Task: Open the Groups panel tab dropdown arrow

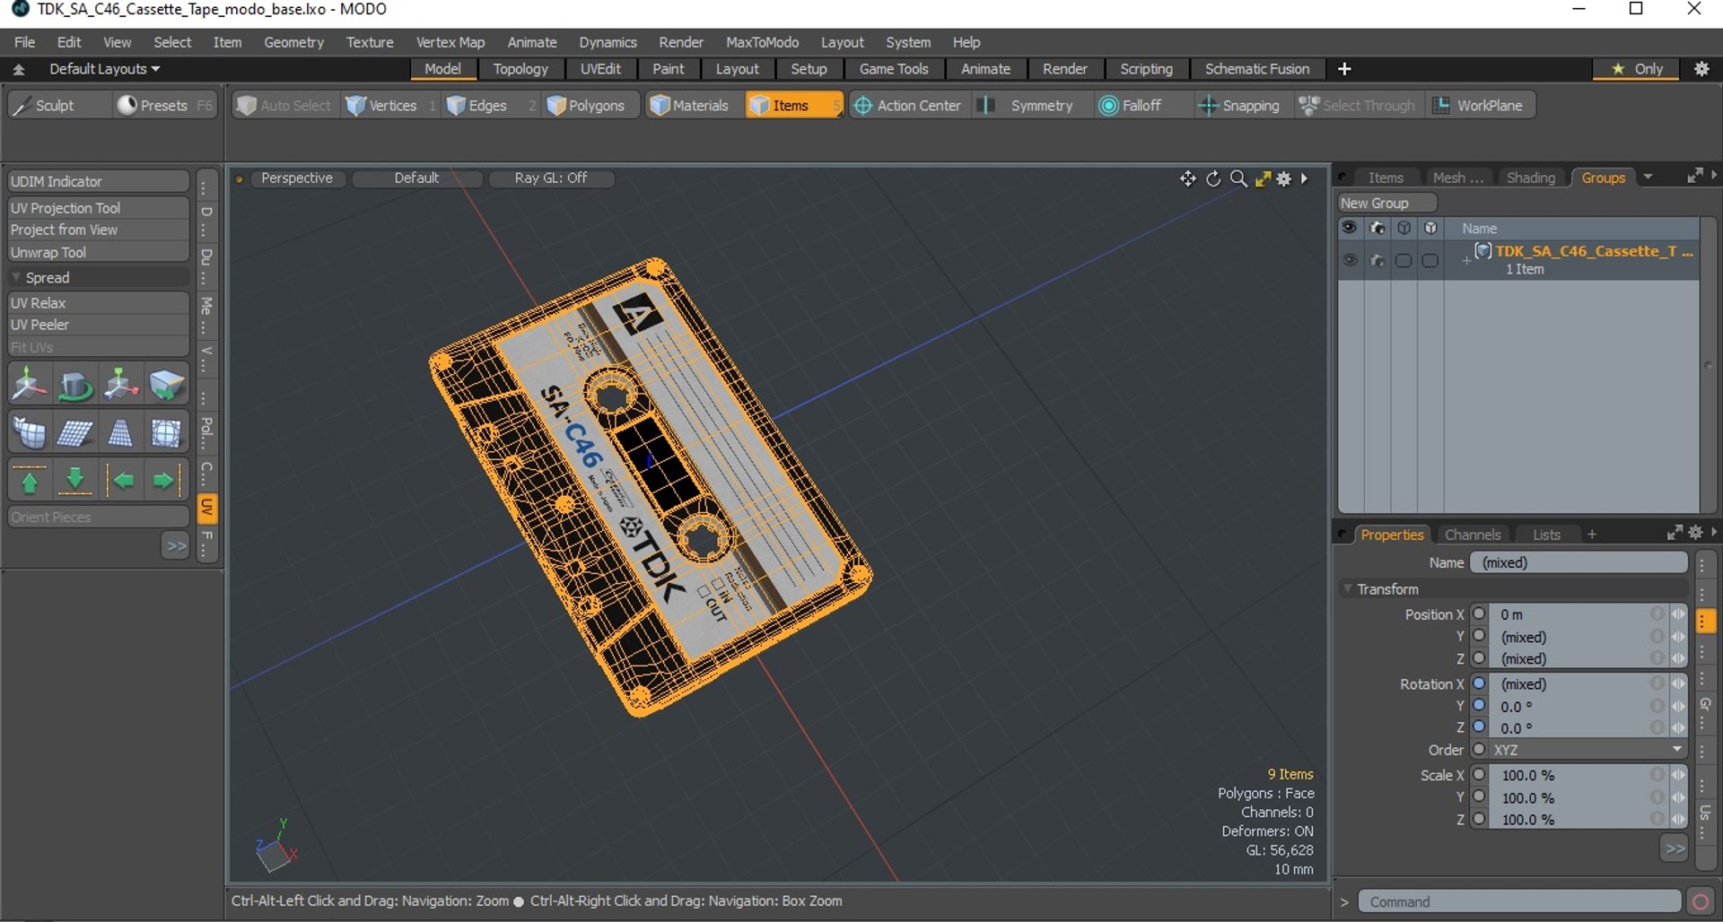Action: [x=1648, y=178]
